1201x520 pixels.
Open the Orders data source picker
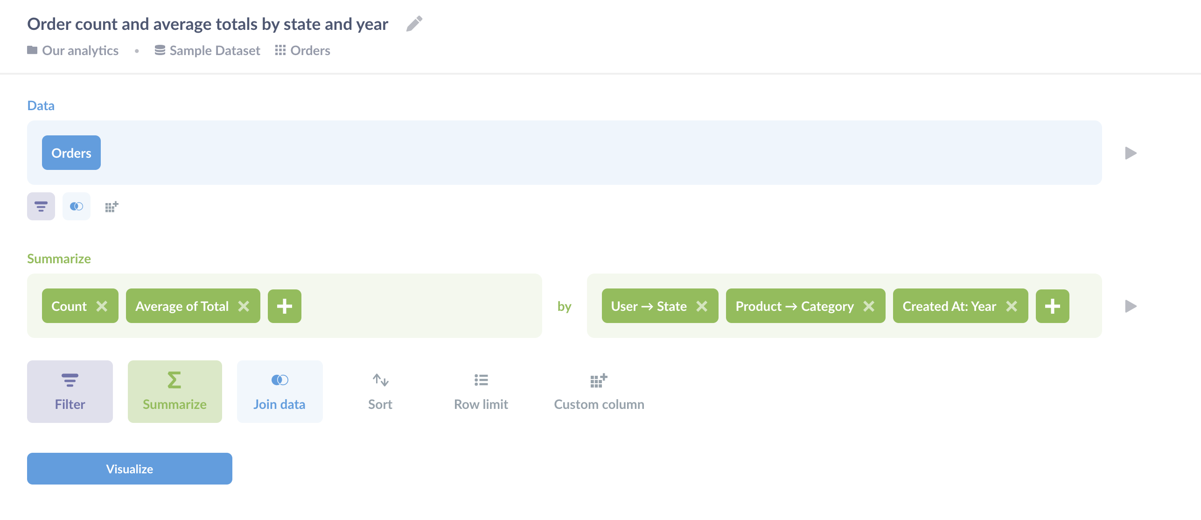(x=71, y=153)
